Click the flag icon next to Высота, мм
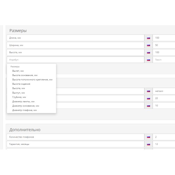The width and height of the screenshot is (175, 175). [x=148, y=52]
